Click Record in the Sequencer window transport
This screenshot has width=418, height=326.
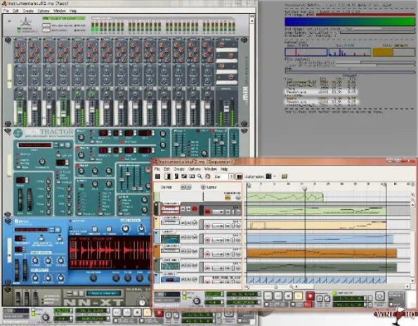click(x=310, y=296)
